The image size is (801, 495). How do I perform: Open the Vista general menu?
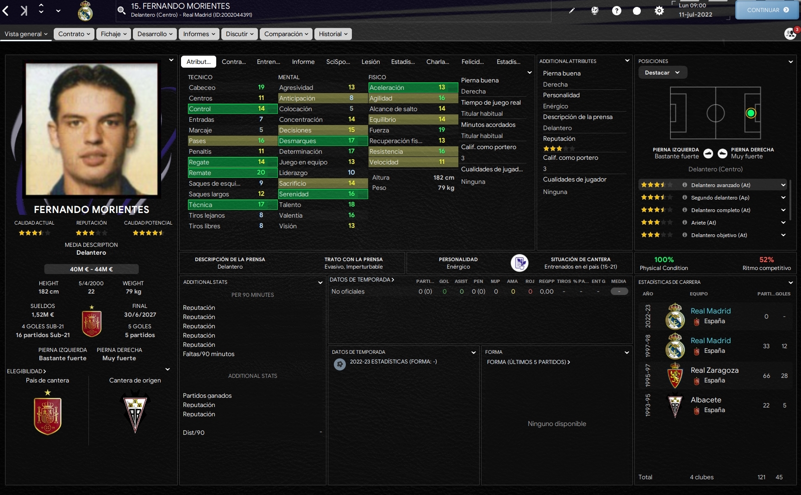26,34
